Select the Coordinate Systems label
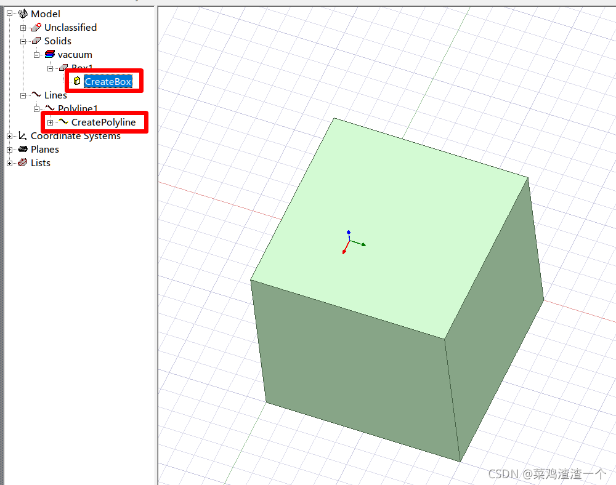 pos(75,136)
